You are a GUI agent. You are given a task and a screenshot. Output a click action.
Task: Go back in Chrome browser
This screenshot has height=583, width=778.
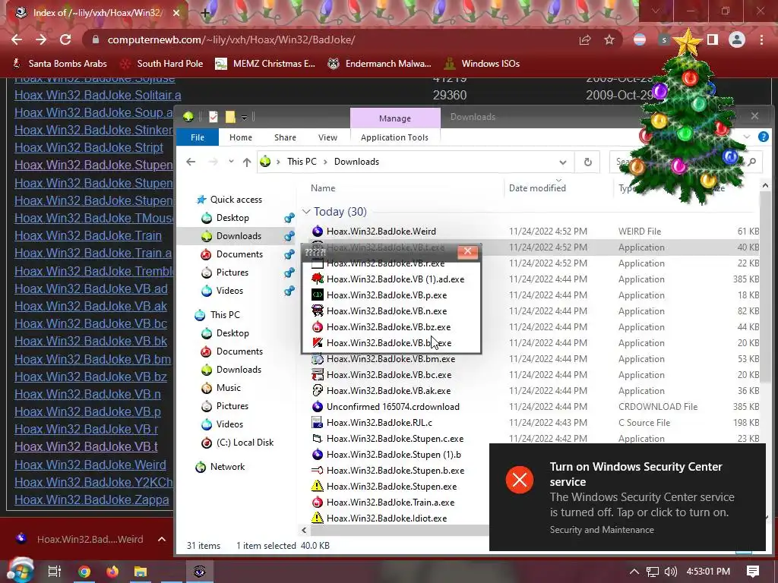17,39
